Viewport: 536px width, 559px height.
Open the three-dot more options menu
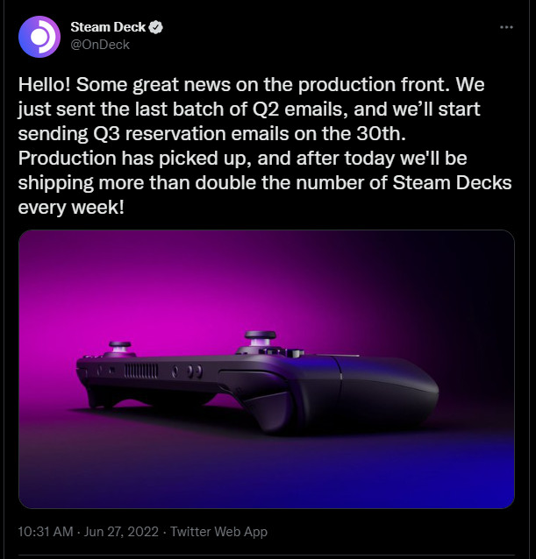click(x=505, y=27)
